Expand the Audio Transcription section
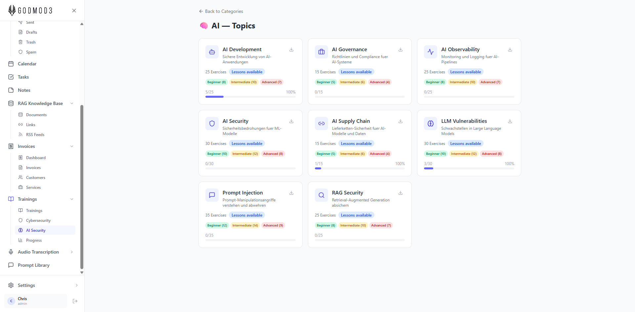The height and width of the screenshot is (312, 635). pos(72,252)
